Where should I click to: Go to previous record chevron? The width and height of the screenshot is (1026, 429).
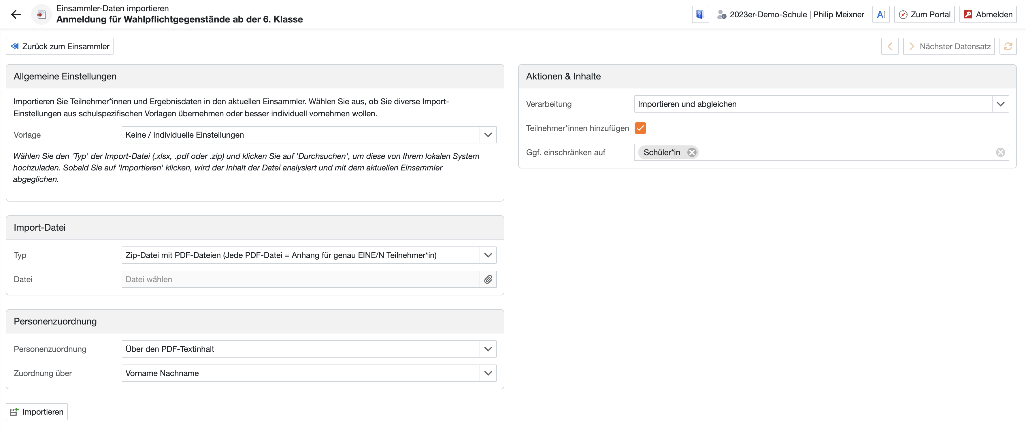coord(890,47)
